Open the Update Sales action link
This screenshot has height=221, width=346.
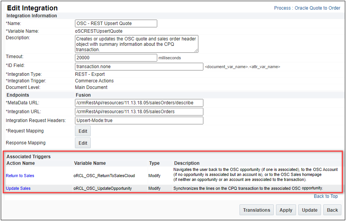click(x=18, y=188)
